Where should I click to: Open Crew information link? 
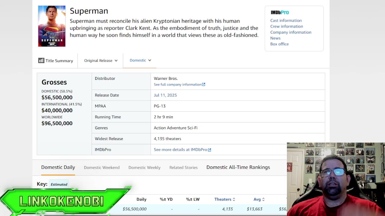286,26
